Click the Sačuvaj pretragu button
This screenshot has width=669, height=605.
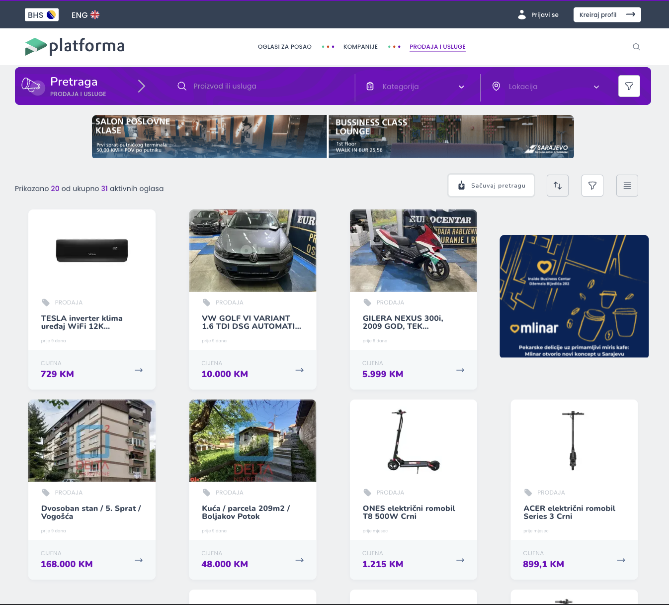pyautogui.click(x=491, y=186)
